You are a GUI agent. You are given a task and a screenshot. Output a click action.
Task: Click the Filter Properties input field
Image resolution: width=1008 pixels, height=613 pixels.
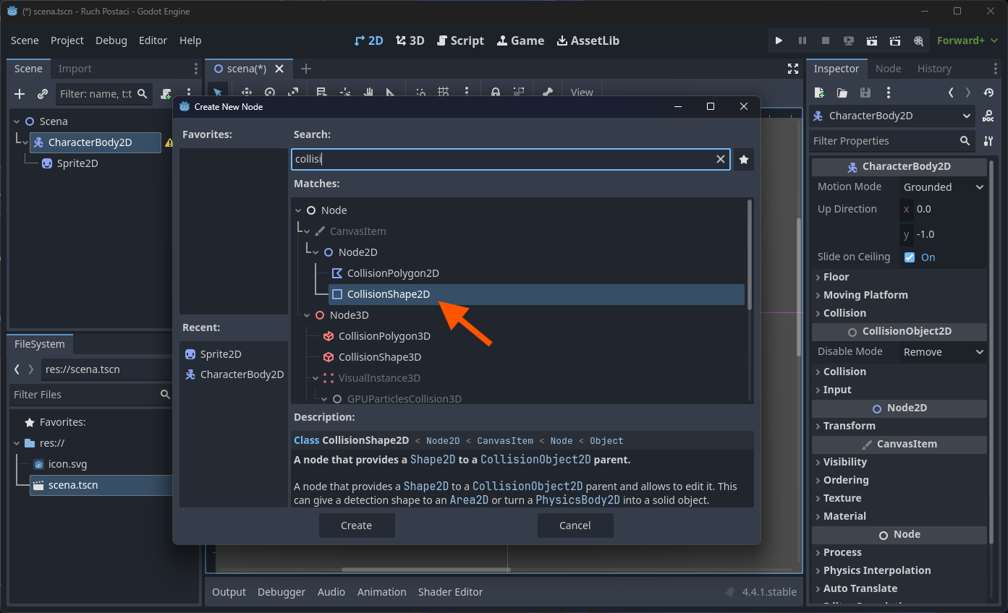point(892,141)
